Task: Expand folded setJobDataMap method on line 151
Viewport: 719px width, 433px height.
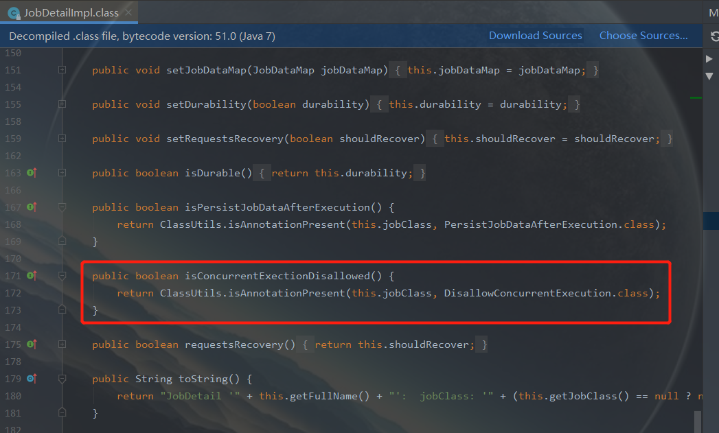Action: (62, 69)
